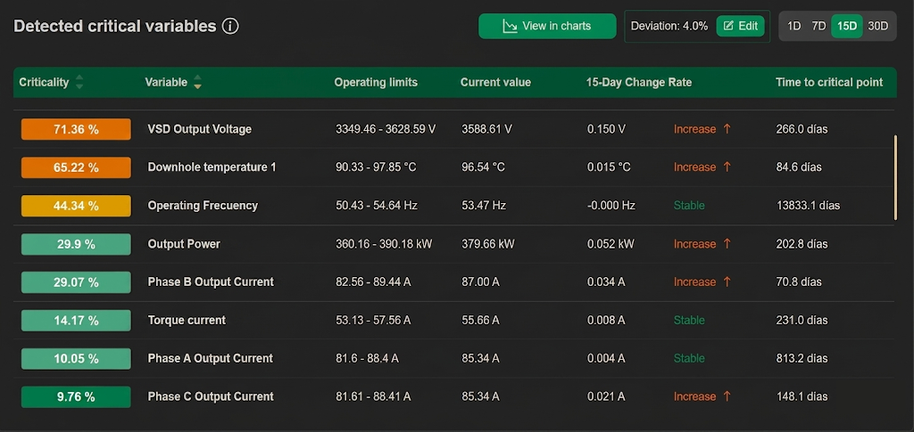Select Operating Frecuency variable
The width and height of the screenshot is (914, 432).
point(203,206)
